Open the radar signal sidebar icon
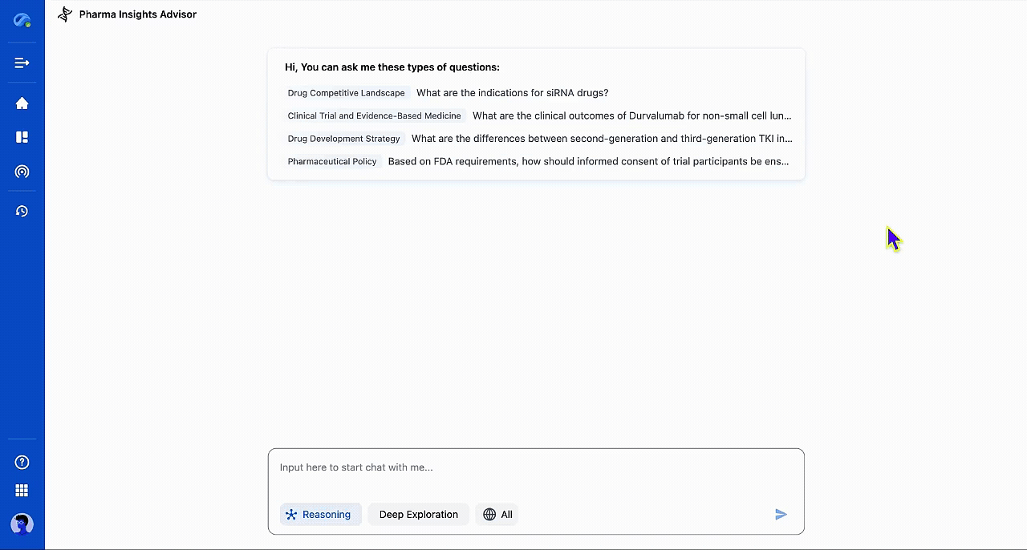 [x=22, y=172]
